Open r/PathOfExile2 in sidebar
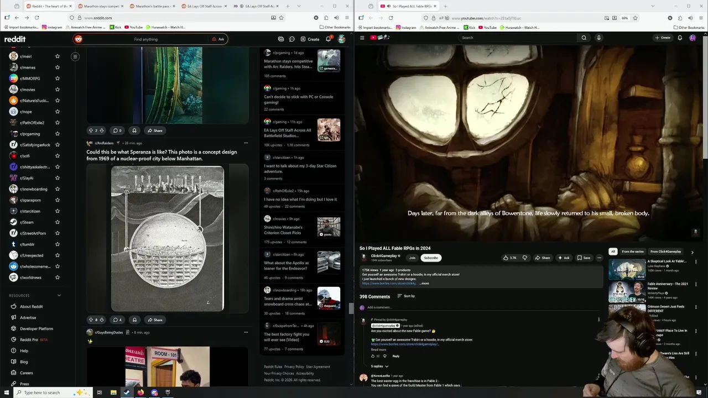Image resolution: width=708 pixels, height=398 pixels. [x=32, y=123]
